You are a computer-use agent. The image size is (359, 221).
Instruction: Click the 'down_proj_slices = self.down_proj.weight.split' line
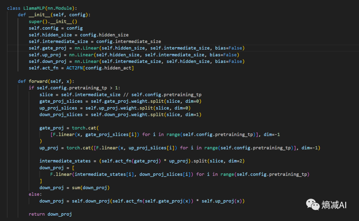click(120, 115)
